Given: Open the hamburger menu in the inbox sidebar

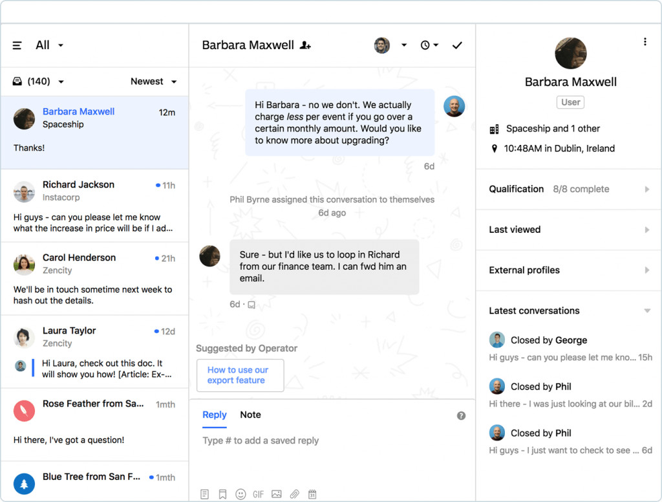Looking at the screenshot, I should 16,45.
